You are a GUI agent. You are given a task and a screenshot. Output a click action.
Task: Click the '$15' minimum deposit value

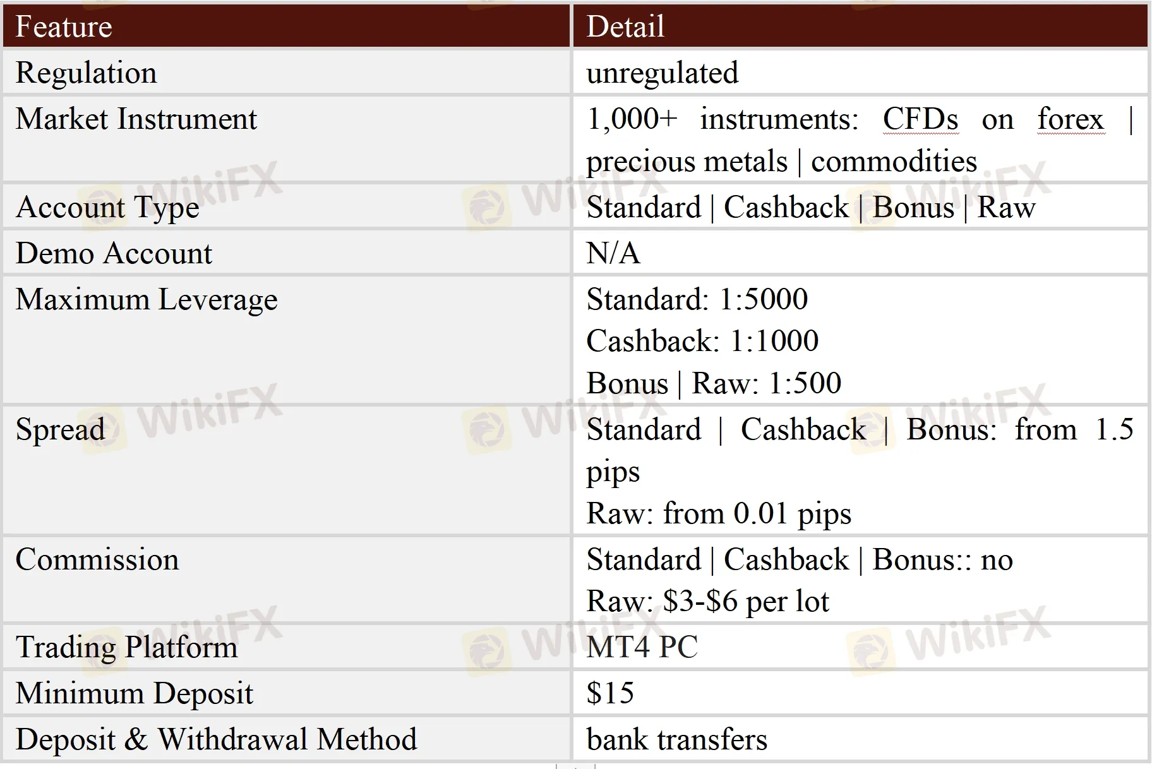[x=609, y=693]
